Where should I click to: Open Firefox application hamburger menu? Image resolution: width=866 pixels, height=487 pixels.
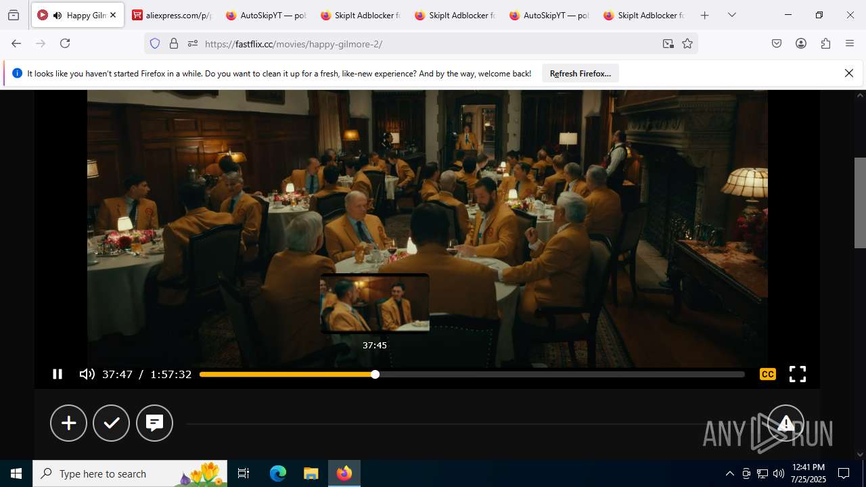[850, 43]
